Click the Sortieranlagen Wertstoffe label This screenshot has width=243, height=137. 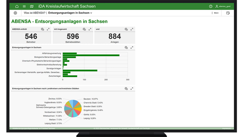[38, 72]
